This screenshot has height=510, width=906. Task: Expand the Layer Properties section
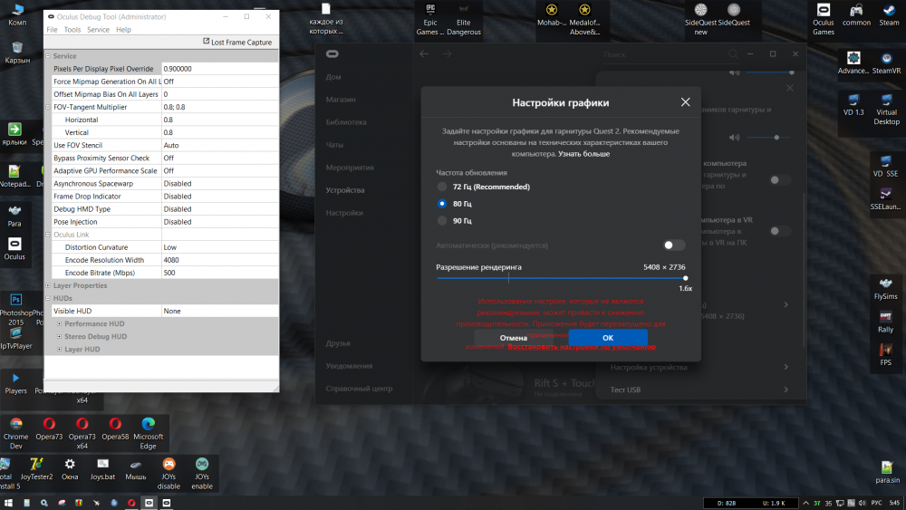(48, 285)
